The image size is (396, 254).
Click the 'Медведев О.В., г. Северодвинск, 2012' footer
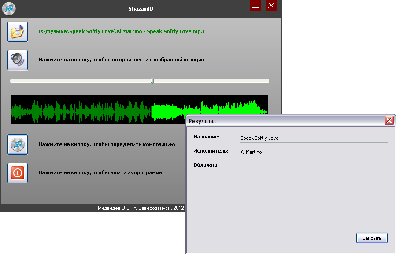pos(141,208)
